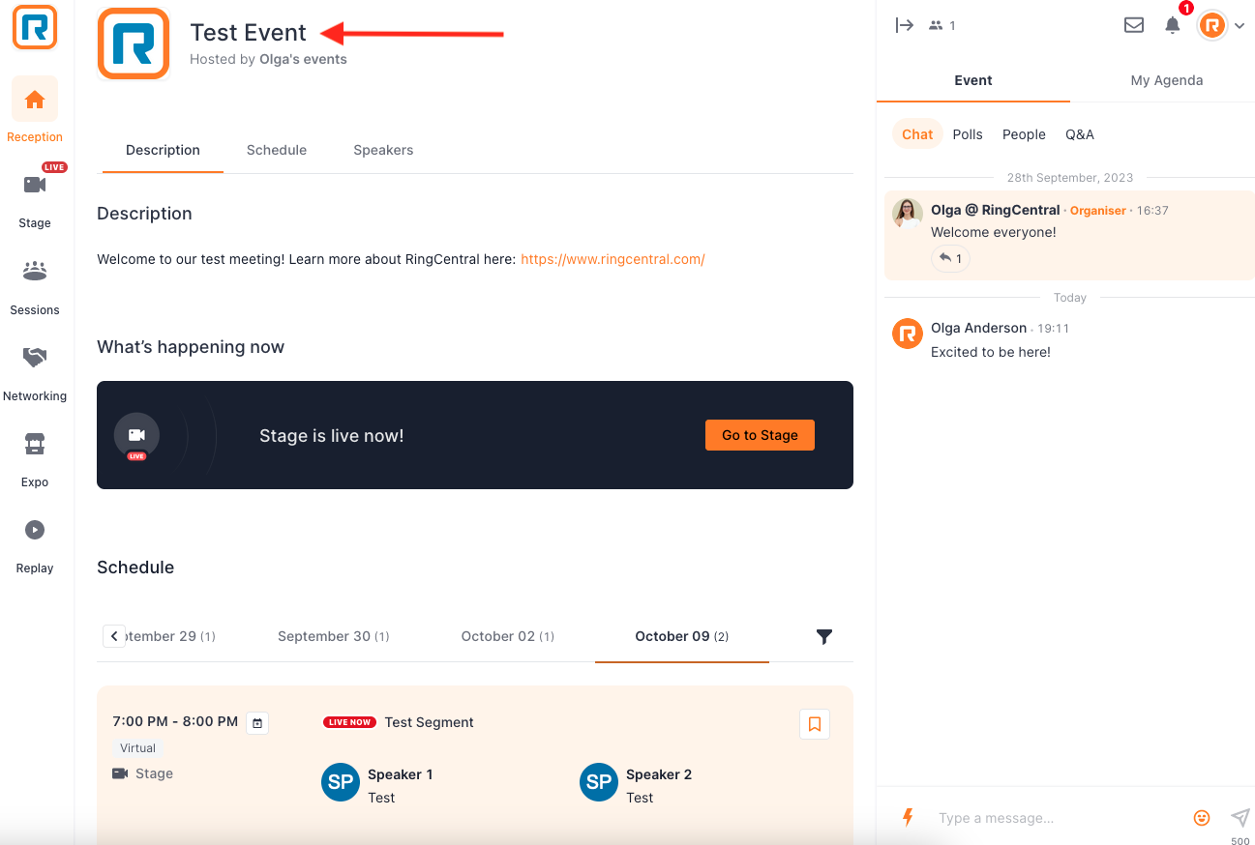Open the Speakers tab
The width and height of the screenshot is (1255, 845).
383,150
